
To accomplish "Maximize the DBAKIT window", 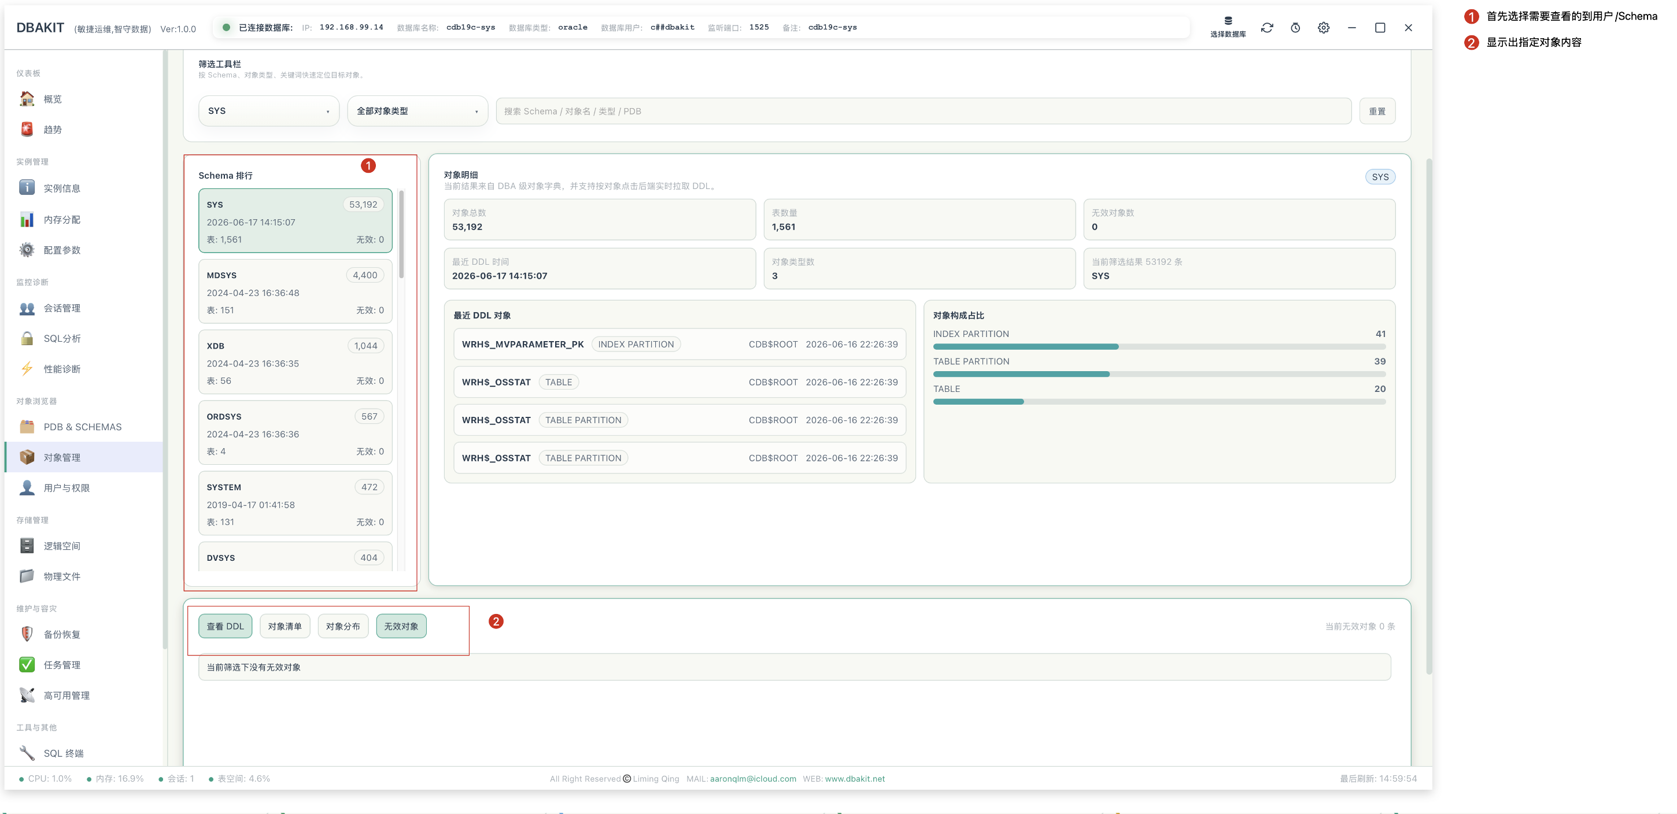I will [x=1380, y=28].
